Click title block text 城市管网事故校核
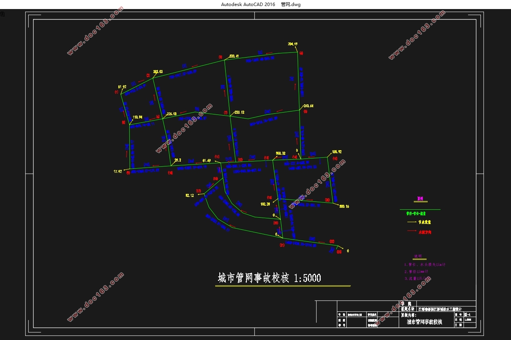Screen dimensions: 511x340 424,322
